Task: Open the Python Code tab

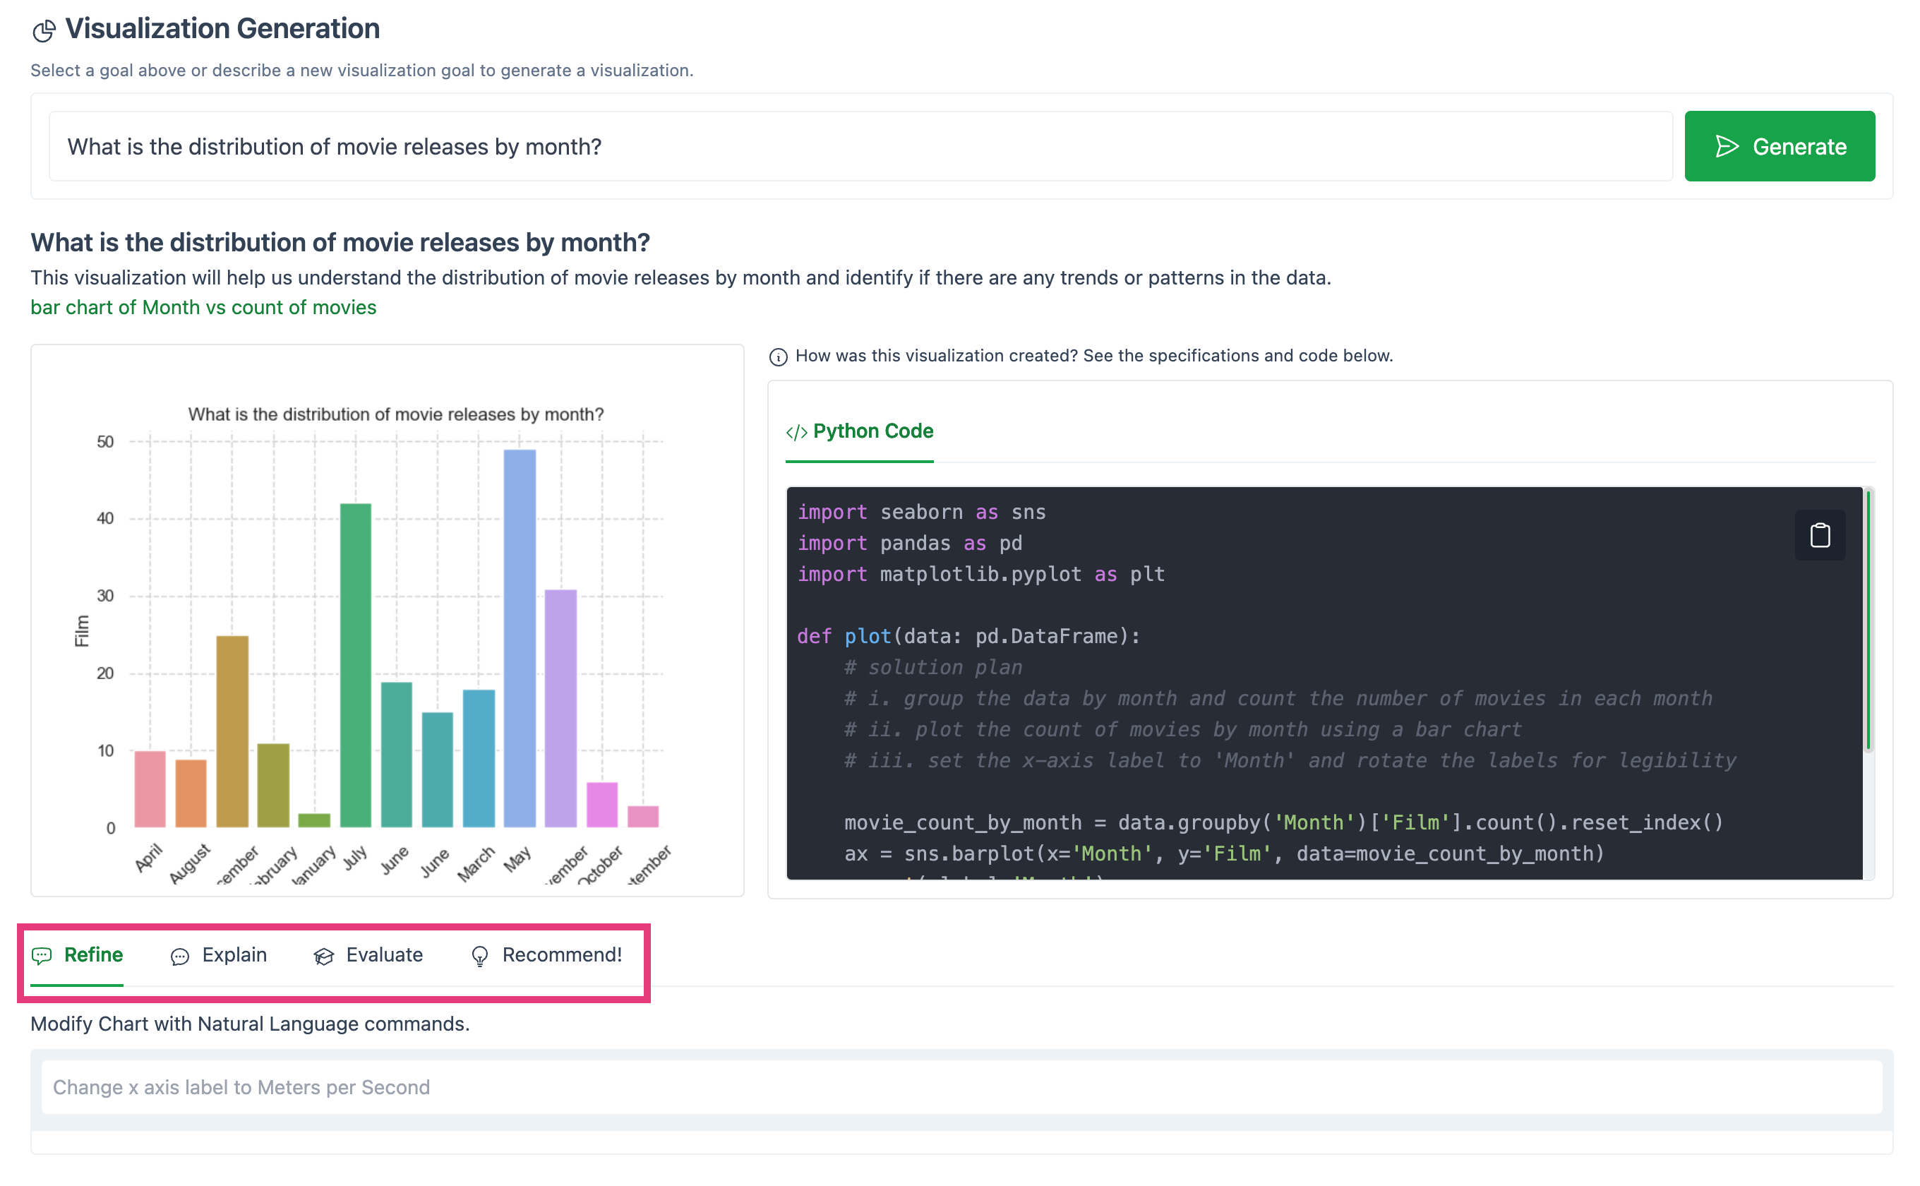Action: coord(872,431)
